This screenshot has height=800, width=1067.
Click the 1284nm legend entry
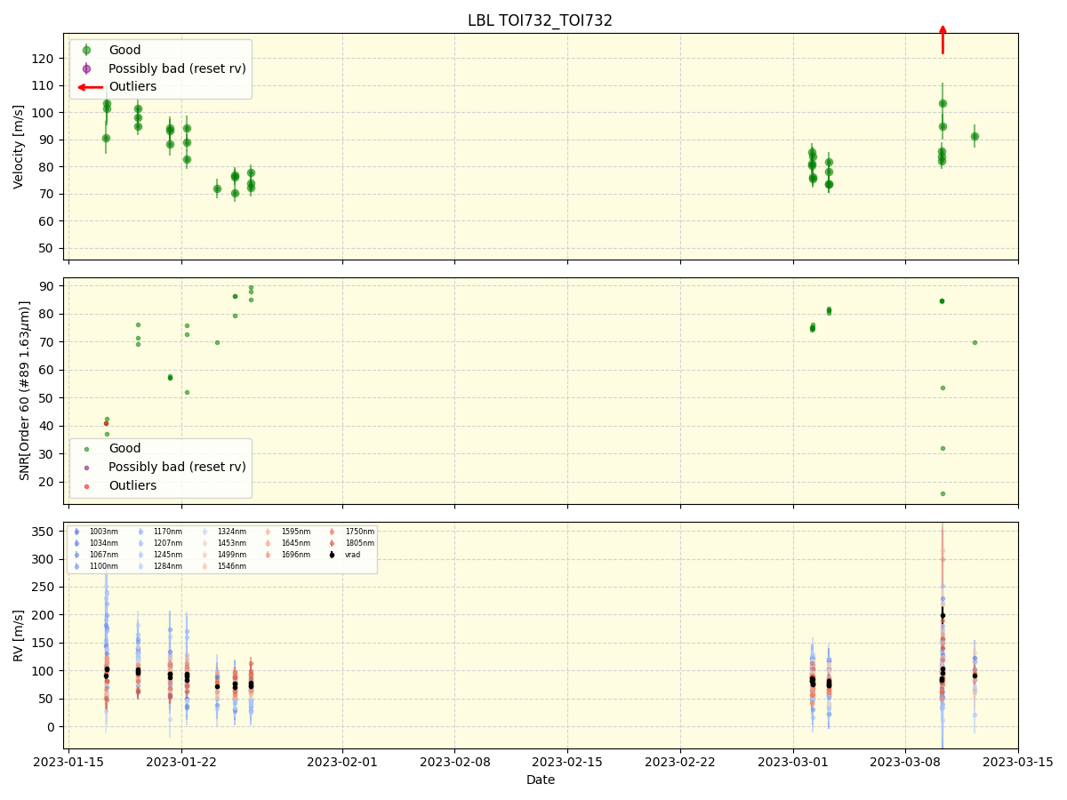(x=167, y=566)
